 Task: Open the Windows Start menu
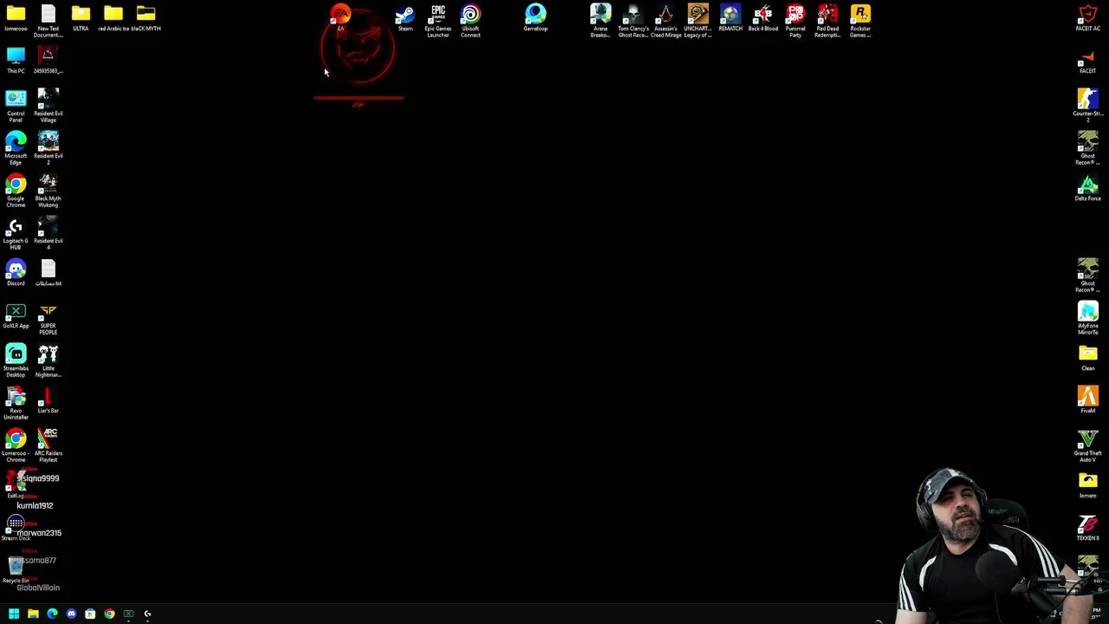click(14, 614)
